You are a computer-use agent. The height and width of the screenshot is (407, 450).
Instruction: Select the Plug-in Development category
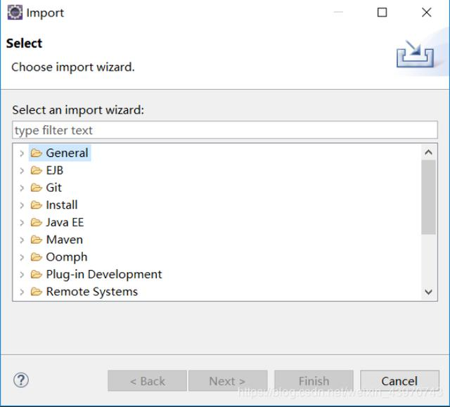[x=104, y=274]
